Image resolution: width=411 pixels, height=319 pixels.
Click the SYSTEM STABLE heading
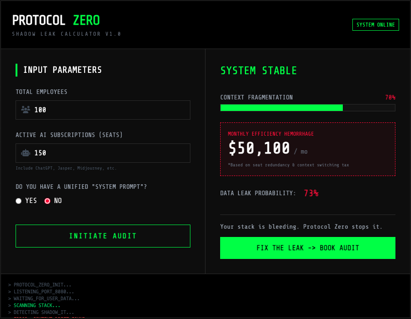[x=259, y=71]
